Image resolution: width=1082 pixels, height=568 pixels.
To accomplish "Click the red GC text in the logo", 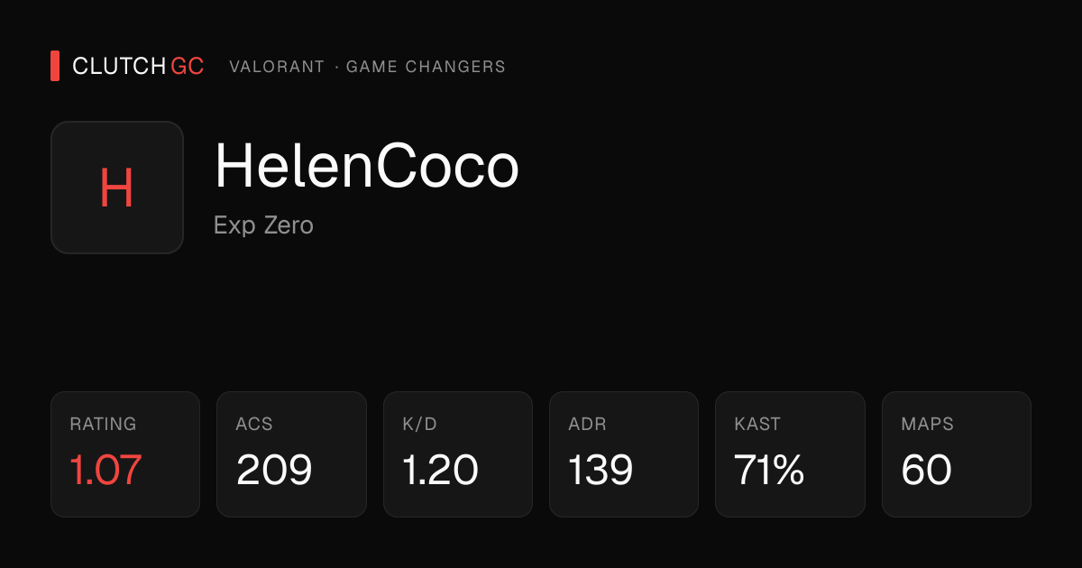I will pos(188,66).
